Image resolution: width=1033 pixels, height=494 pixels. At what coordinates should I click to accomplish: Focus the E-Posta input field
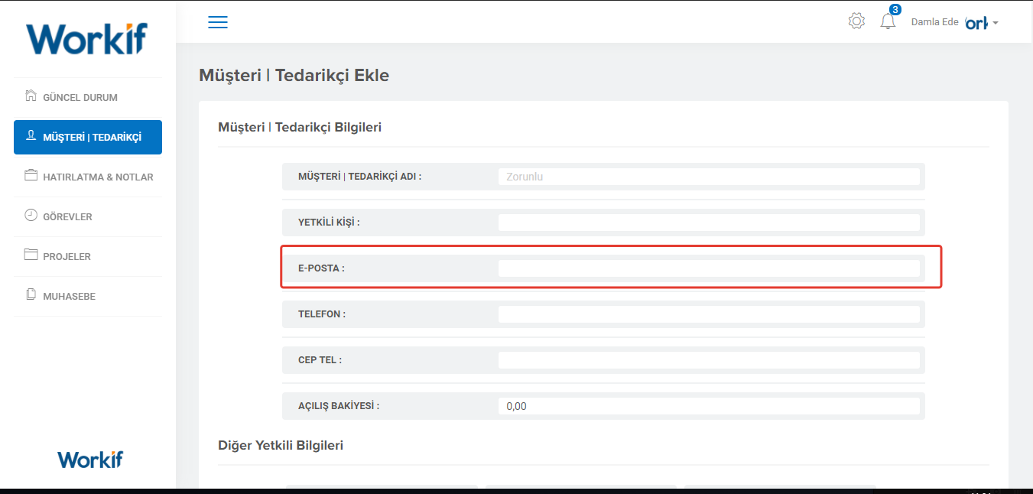(708, 268)
